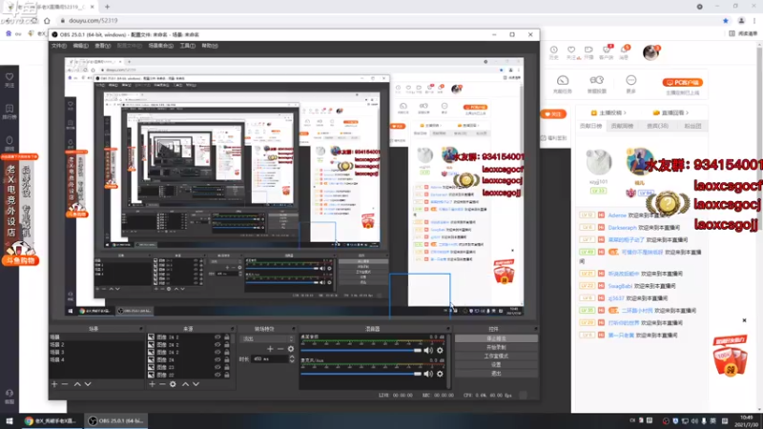This screenshot has width=763, height=429.
Task: Click duration spinner arrows in transitions
Action: pyautogui.click(x=292, y=359)
